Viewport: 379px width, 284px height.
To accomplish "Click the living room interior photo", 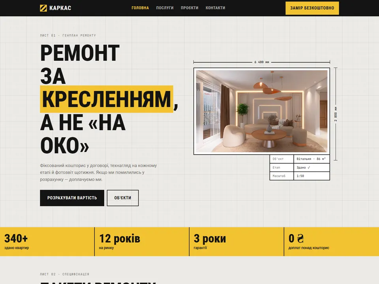I will click(x=261, y=111).
